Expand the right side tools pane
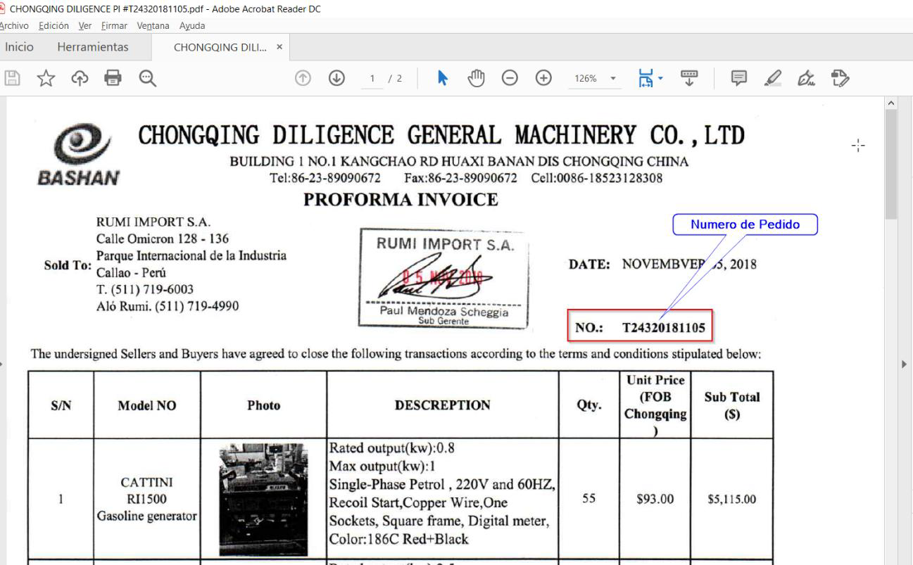The height and width of the screenshot is (565, 913). (x=905, y=365)
